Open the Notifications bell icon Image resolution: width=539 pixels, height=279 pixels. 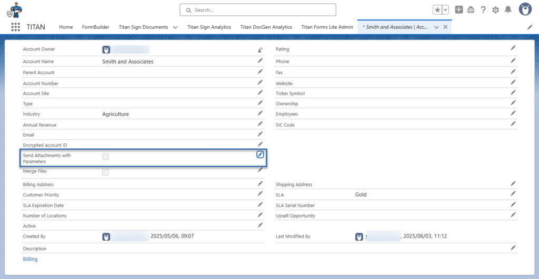(508, 10)
